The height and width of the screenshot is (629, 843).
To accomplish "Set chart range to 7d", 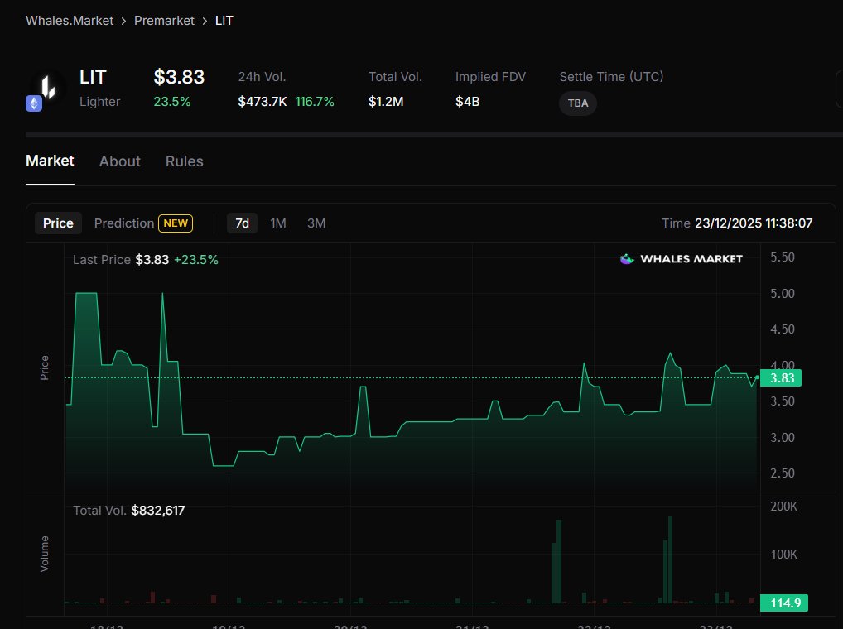I will (243, 223).
